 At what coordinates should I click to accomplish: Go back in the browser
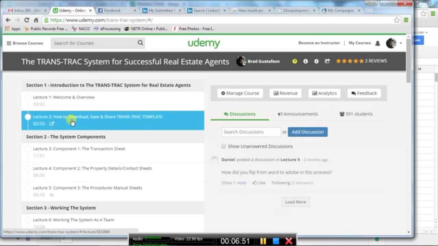(8, 20)
